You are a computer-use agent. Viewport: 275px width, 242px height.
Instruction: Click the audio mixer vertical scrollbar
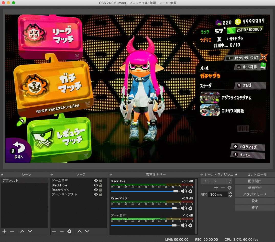(x=196, y=206)
